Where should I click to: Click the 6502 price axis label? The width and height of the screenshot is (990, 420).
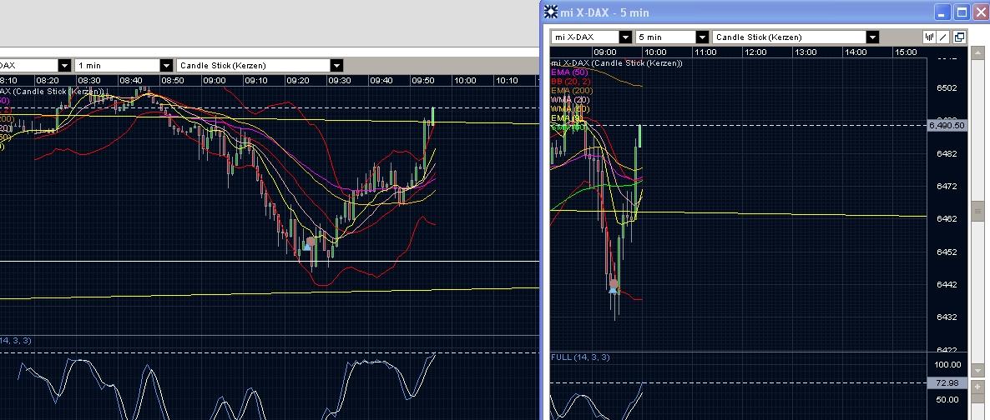point(947,87)
